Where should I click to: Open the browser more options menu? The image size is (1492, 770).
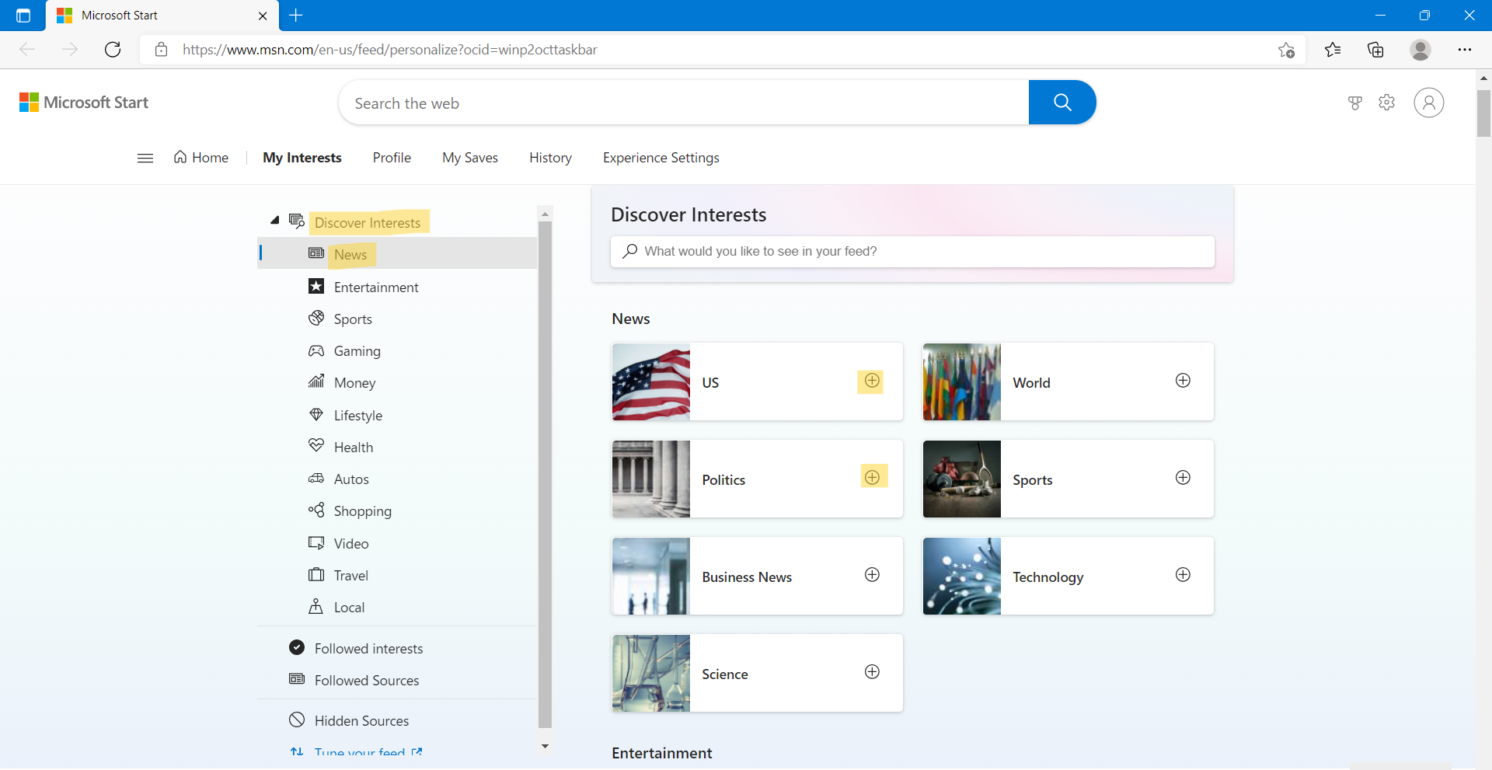point(1466,49)
